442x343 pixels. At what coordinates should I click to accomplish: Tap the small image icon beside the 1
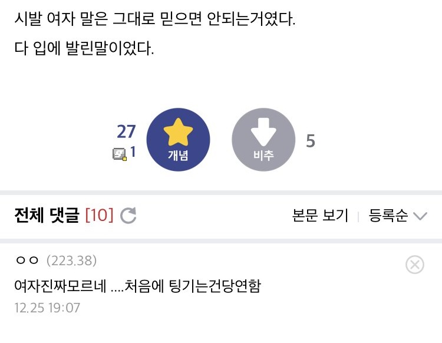pyautogui.click(x=120, y=153)
